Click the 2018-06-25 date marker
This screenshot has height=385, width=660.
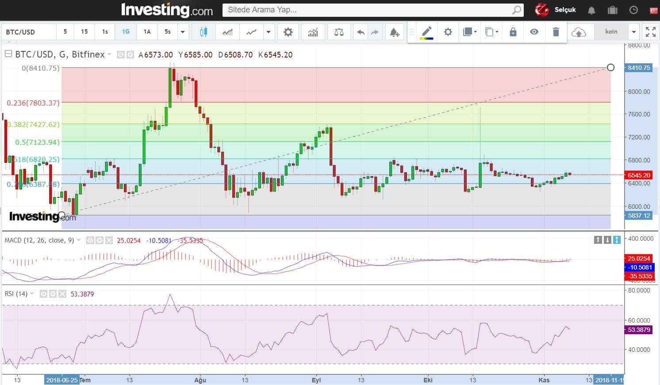coord(62,380)
